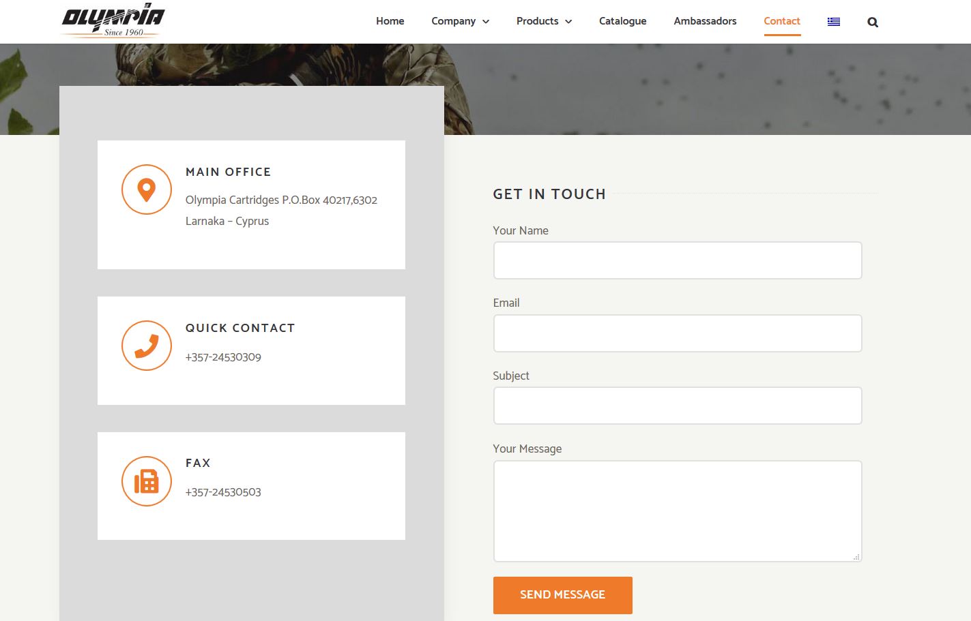971x621 pixels.
Task: Select the Subject text box
Action: pos(677,406)
